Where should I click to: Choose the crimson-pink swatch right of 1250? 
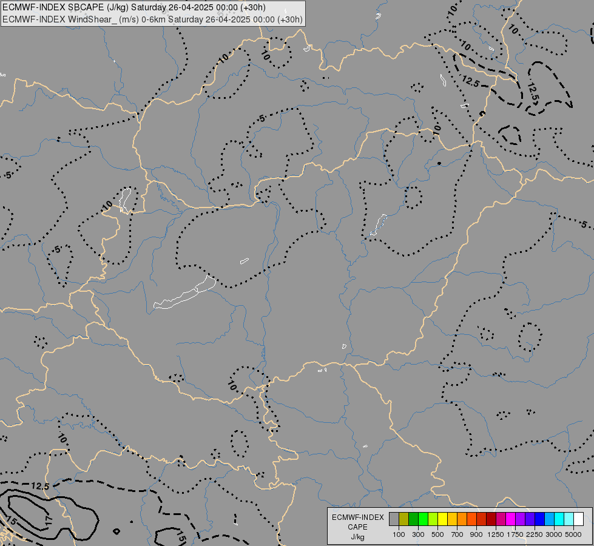[501, 519]
